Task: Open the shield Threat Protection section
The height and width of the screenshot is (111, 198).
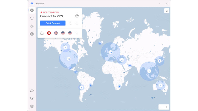Action: point(32,18)
